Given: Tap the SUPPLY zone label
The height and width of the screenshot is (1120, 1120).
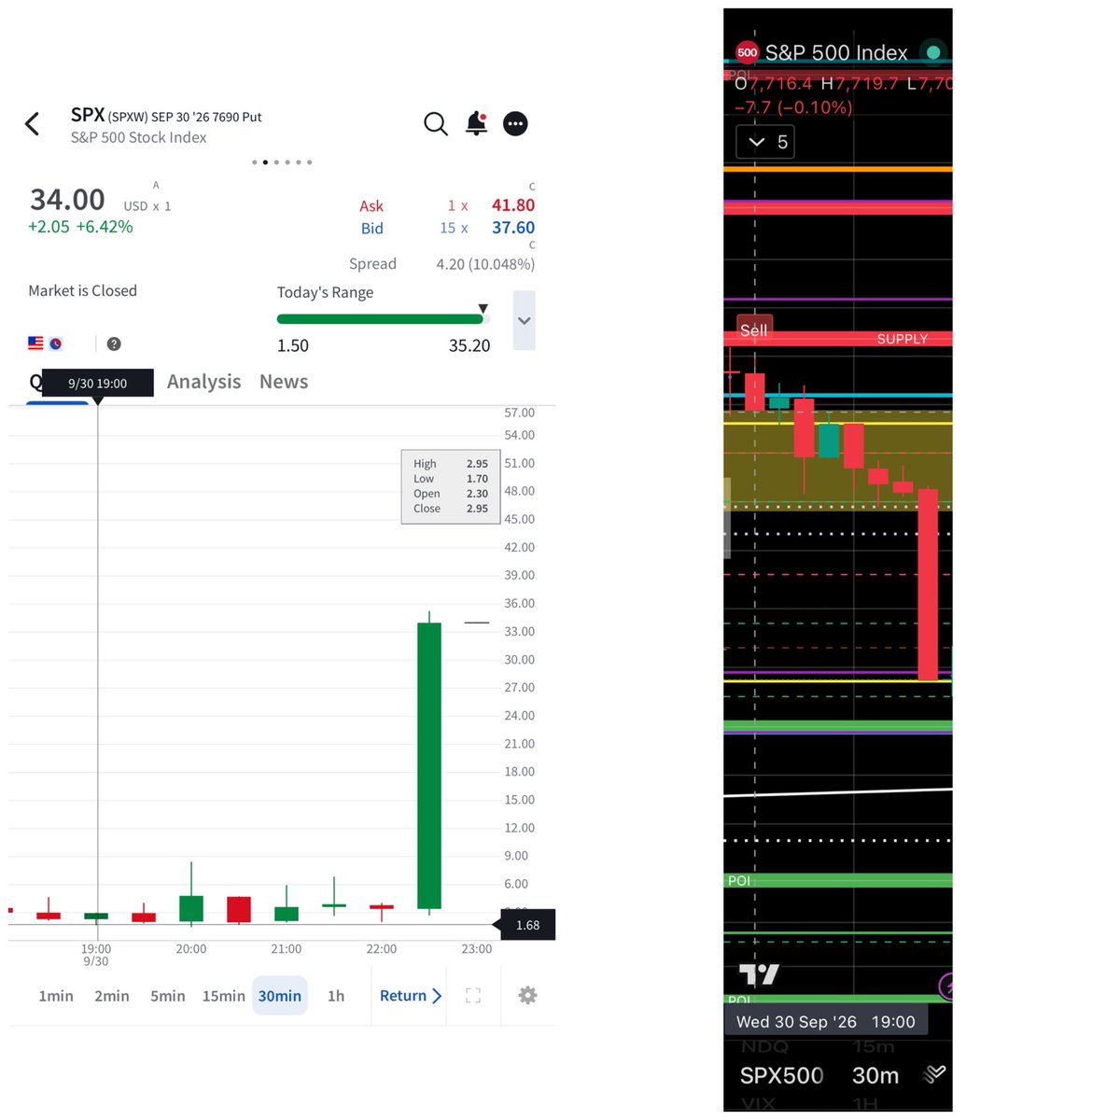Looking at the screenshot, I should click(902, 339).
